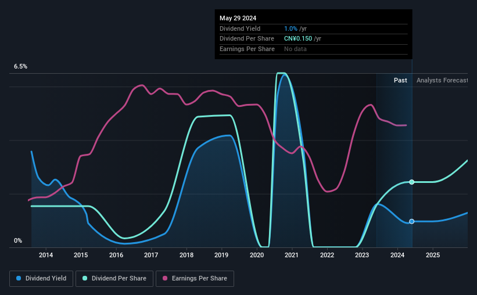Click the 2015 x-axis label
The image size is (477, 295).
tap(81, 255)
